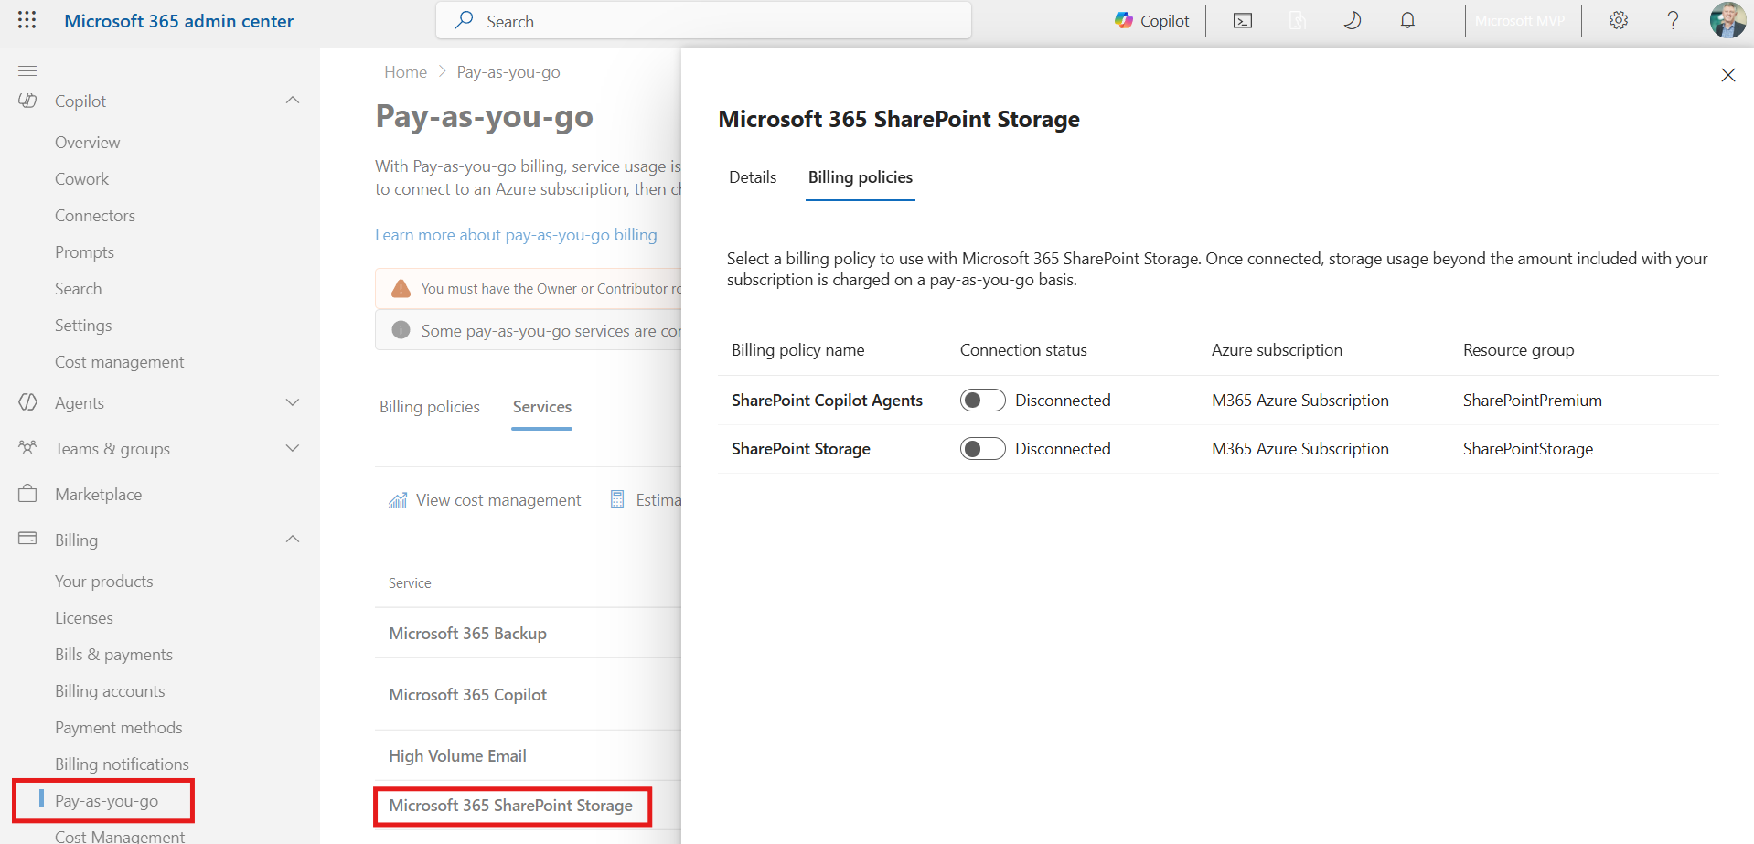Toggle dark mode moon icon
Screen dimensions: 1754x844
pos(1352,20)
